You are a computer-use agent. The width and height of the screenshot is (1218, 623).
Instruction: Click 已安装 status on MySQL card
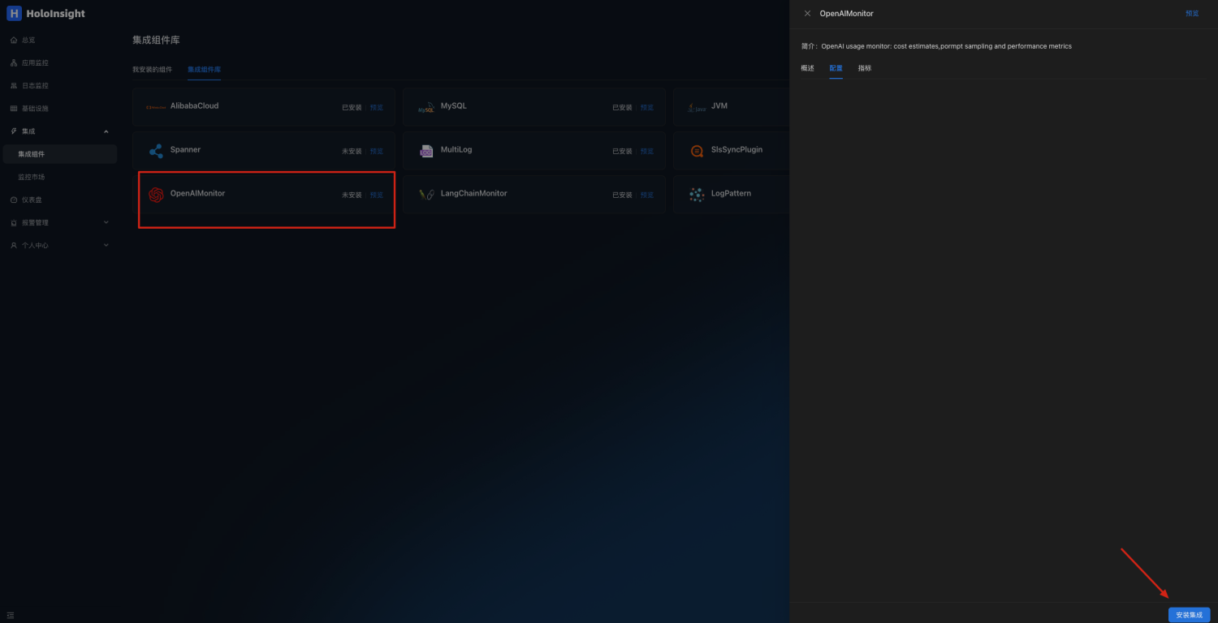tap(622, 107)
